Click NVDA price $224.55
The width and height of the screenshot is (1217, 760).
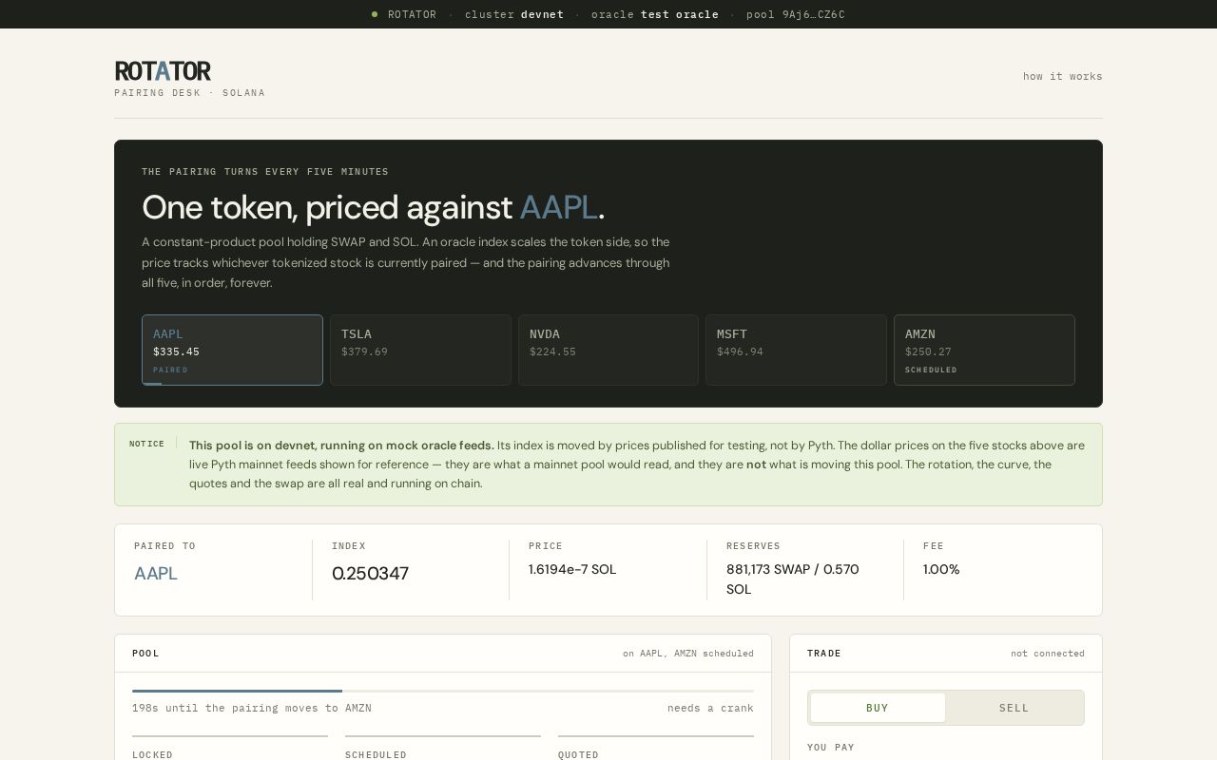pyautogui.click(x=552, y=351)
